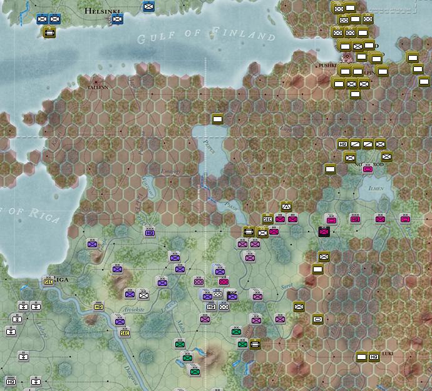Screen dimensions: 432x391
Task: Select the city marker icon at Leningrad
Action: click(x=347, y=57)
